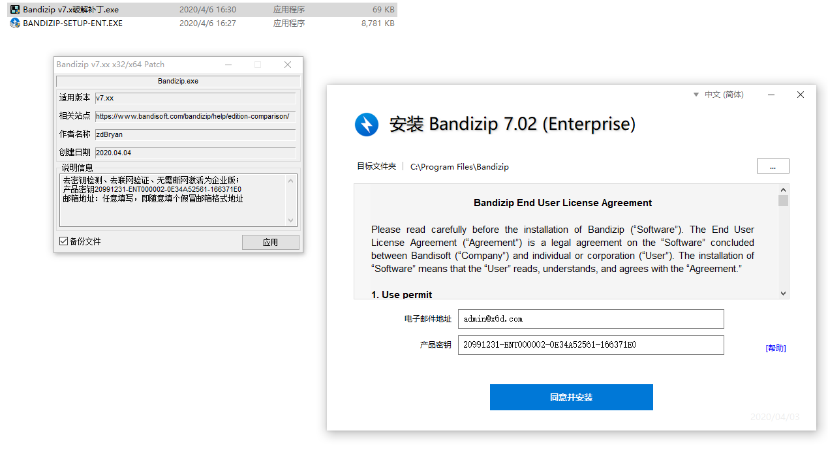This screenshot has width=828, height=454.
Task: Open folder browser with the ... button
Action: (773, 166)
